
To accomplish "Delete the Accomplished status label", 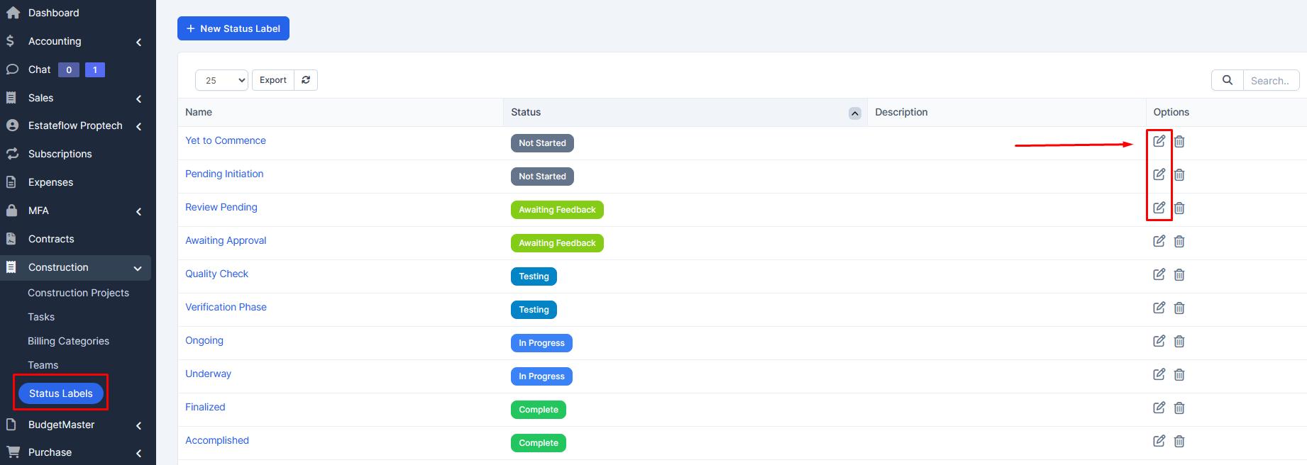I will (x=1179, y=442).
